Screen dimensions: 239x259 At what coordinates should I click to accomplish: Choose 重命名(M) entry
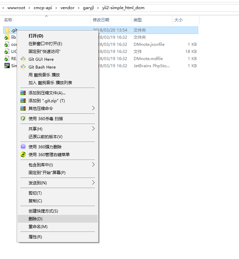pyautogui.click(x=57, y=226)
